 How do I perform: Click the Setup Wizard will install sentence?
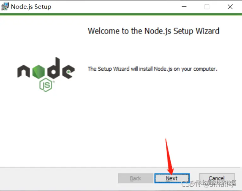[x=152, y=69]
